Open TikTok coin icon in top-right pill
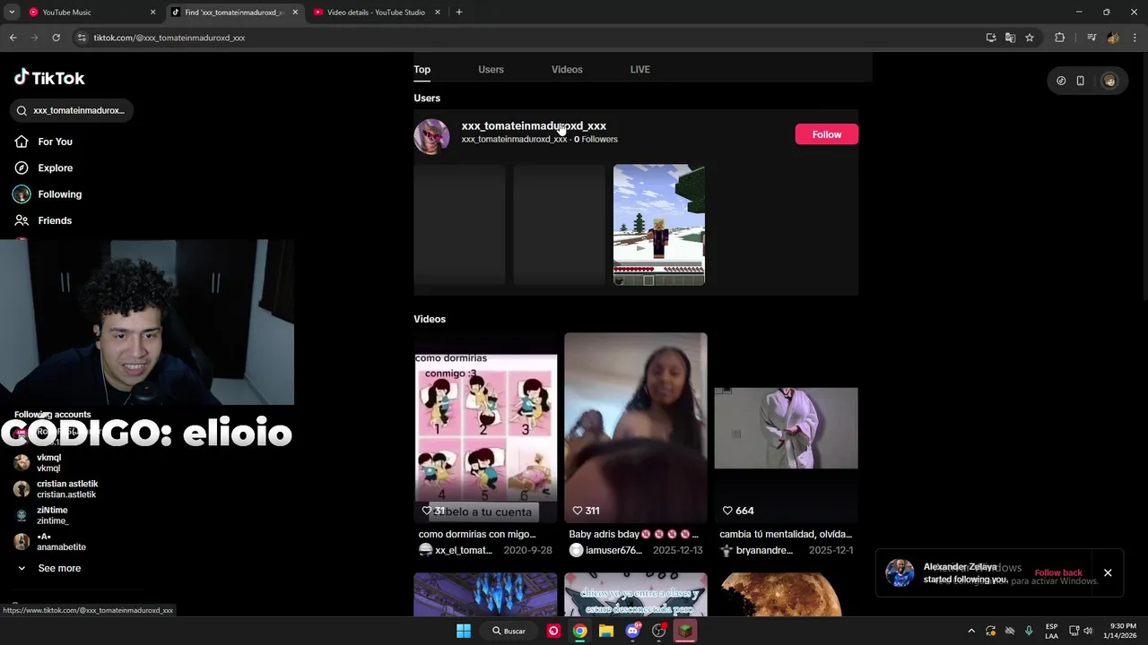This screenshot has height=645, width=1148. click(x=1061, y=81)
